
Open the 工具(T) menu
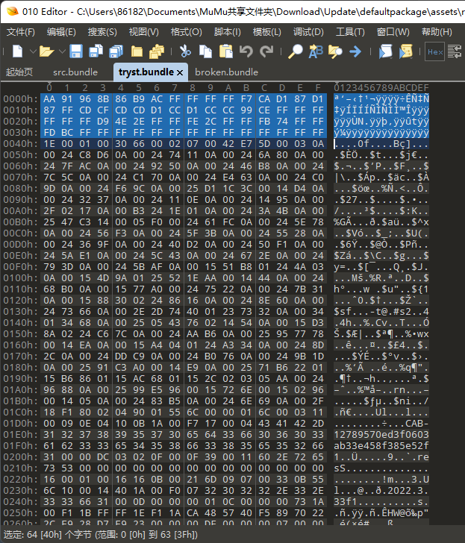pyautogui.click(x=350, y=32)
